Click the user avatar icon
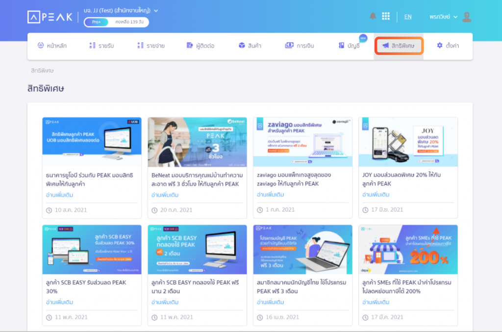Viewport: 502px width, 332px height. [467, 17]
